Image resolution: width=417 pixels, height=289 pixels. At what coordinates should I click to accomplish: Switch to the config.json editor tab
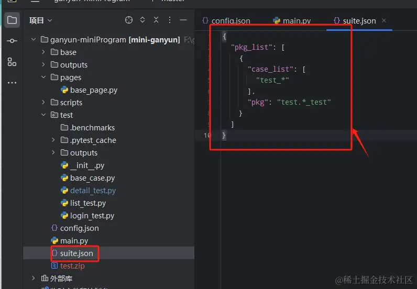pyautogui.click(x=226, y=21)
